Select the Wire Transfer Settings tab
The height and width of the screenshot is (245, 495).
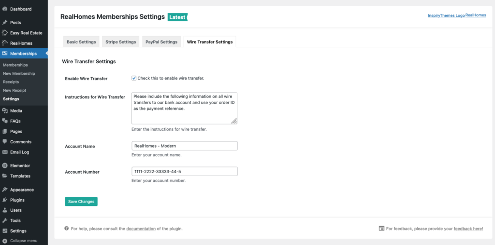[x=210, y=42]
